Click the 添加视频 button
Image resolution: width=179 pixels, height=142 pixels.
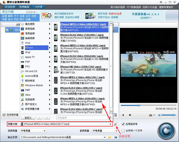click(10, 7)
